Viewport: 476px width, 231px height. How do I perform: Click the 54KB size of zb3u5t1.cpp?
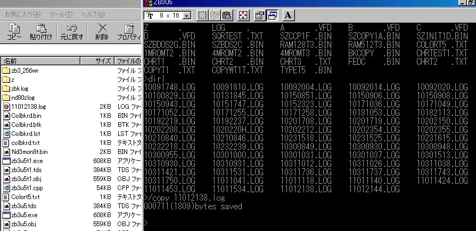(x=103, y=188)
